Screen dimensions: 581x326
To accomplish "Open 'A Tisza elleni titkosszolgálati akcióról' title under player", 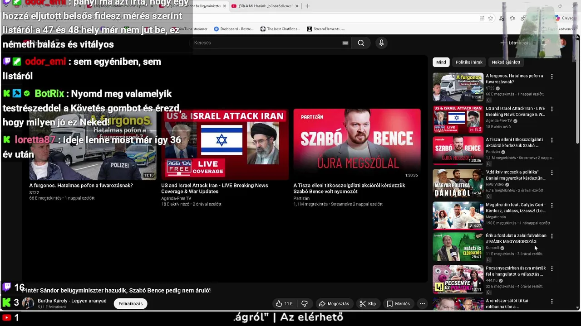I will pos(350,188).
